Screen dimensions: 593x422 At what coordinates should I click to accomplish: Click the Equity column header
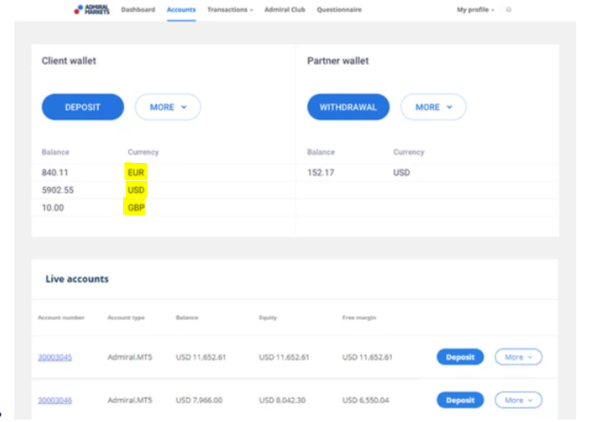click(268, 317)
